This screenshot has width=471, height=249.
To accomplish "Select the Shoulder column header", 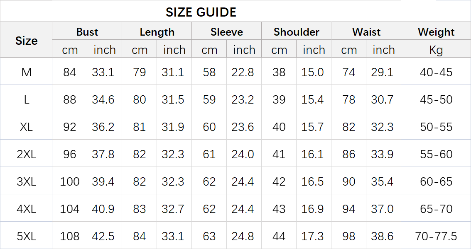I will 297,32.
